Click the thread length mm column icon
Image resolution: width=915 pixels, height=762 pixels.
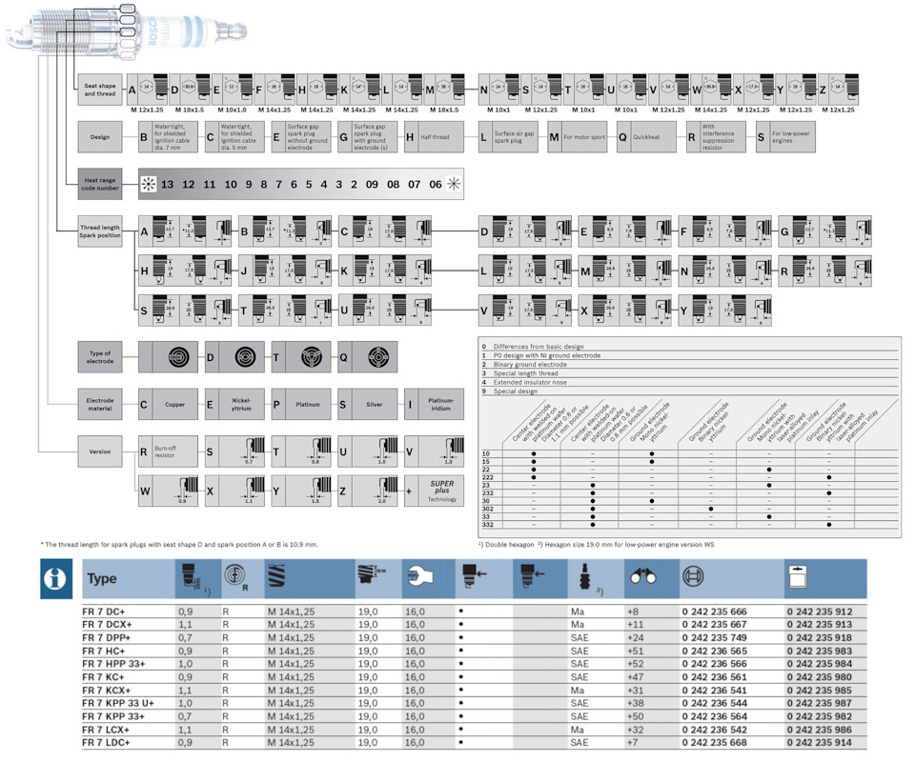click(371, 574)
